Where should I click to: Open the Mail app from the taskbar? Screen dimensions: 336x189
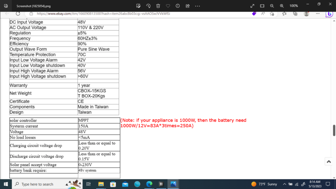(125, 184)
